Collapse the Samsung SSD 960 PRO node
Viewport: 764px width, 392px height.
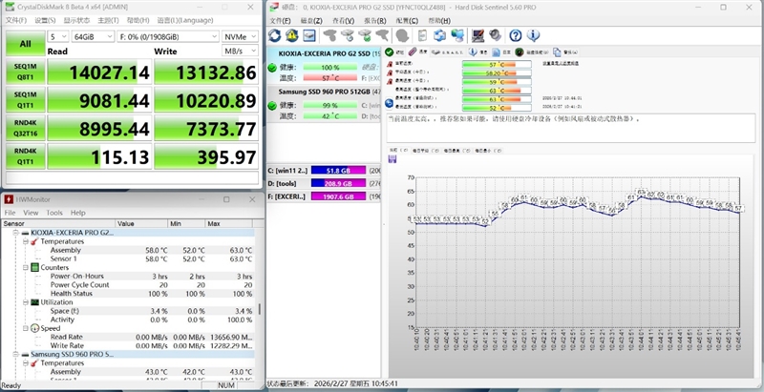(x=15, y=354)
